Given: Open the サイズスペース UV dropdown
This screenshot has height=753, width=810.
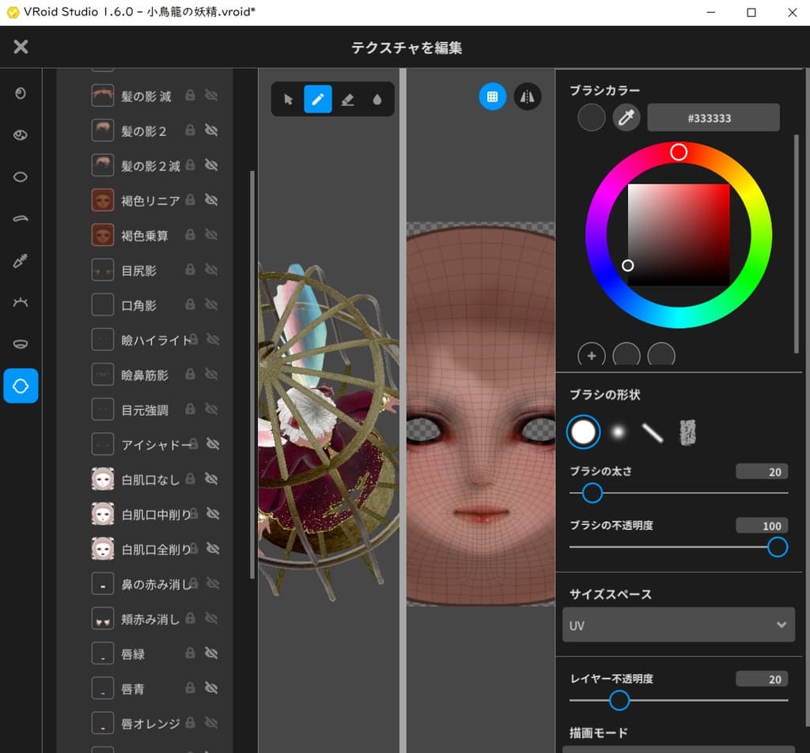Looking at the screenshot, I should (x=678, y=625).
